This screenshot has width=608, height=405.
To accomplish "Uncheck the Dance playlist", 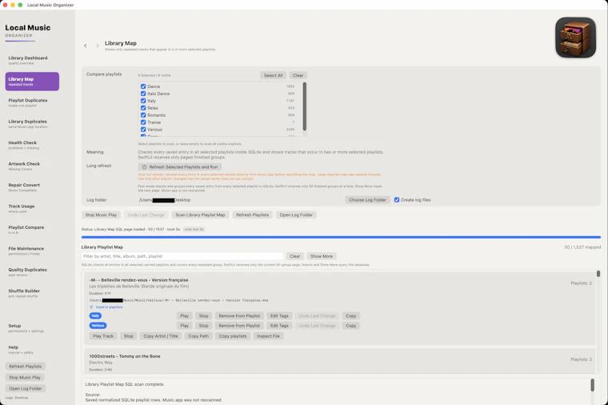I will click(143, 86).
